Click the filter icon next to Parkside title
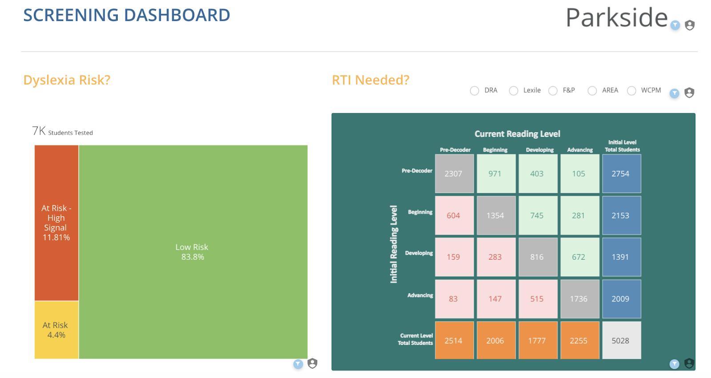Viewport: 711px width, 378px height. pyautogui.click(x=675, y=25)
